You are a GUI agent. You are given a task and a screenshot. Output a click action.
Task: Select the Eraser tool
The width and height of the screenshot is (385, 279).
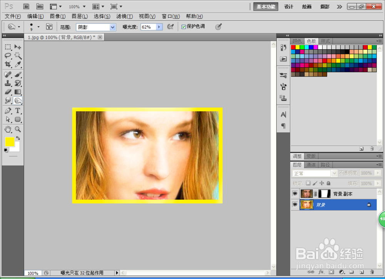8,92
